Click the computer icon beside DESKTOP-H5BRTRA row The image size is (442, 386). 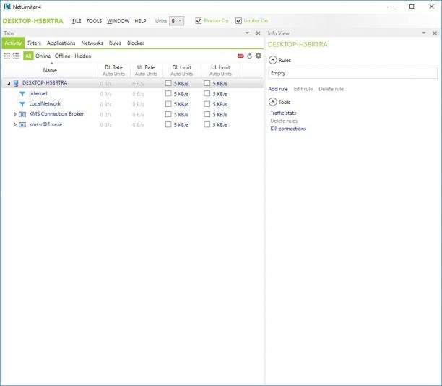(16, 83)
